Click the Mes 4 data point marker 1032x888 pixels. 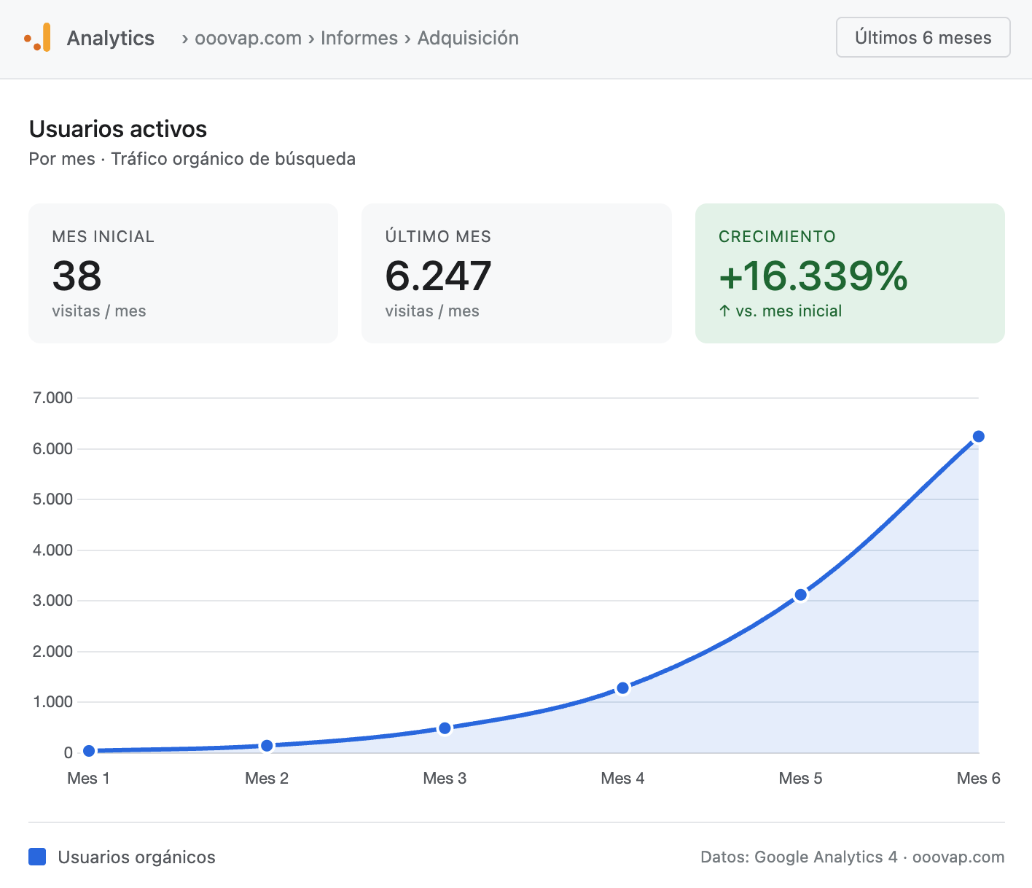(x=622, y=687)
